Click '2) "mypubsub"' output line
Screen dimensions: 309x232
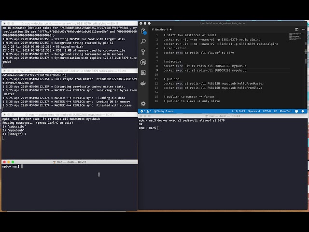pos(13,130)
